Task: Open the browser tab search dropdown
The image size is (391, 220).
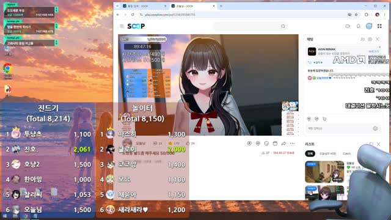Action: pos(117,6)
